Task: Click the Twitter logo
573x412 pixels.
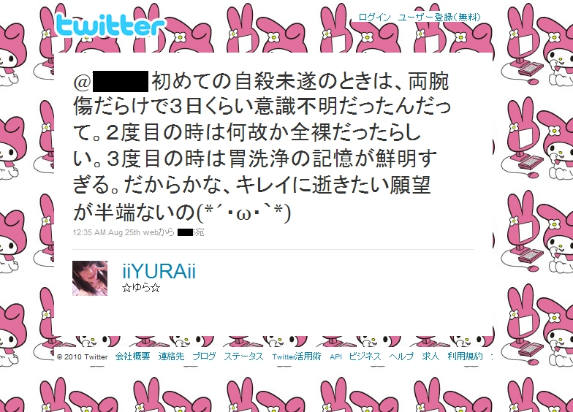Action: pyautogui.click(x=110, y=25)
